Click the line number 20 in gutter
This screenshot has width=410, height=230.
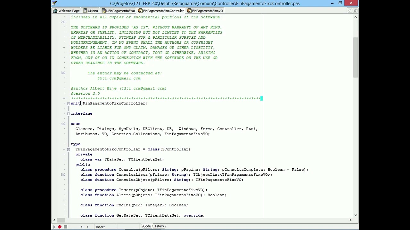(63, 22)
